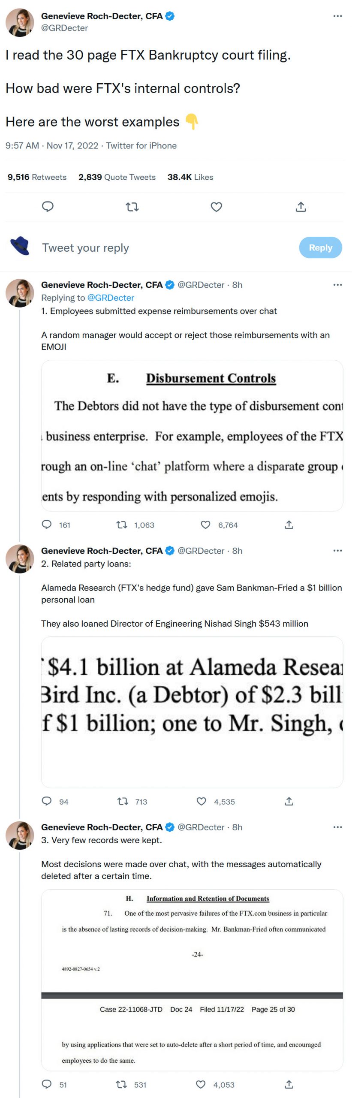Screen dimensions: 352x1098
Task: Open more options on the expense reimbursements reply
Action: 337,285
